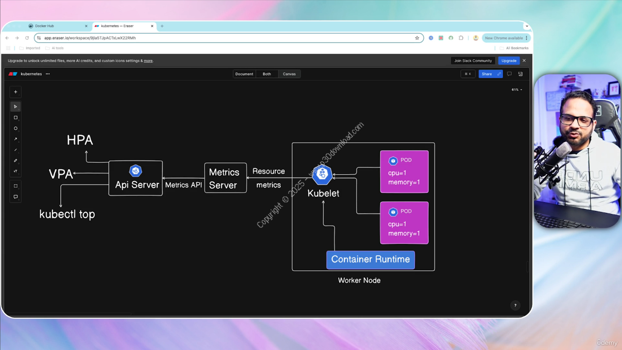Image resolution: width=622 pixels, height=350 pixels.
Task: Select the arrow drawing tool
Action: 16,139
